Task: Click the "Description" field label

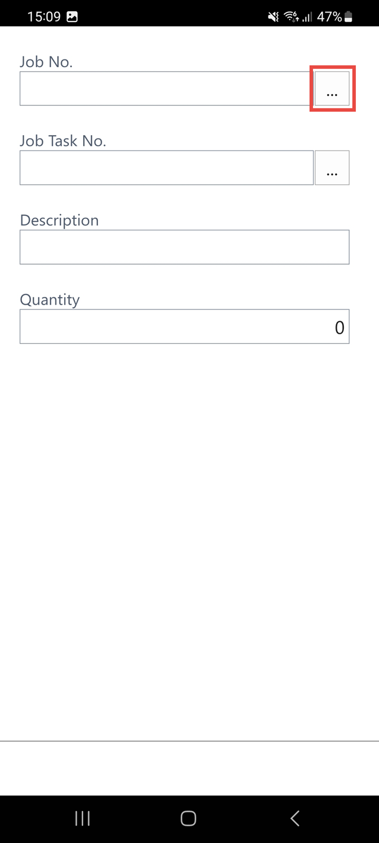Action: click(59, 220)
